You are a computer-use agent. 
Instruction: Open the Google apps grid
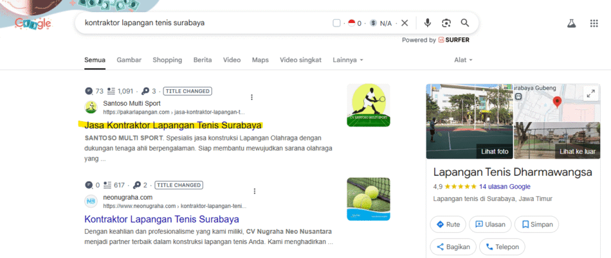click(x=594, y=24)
